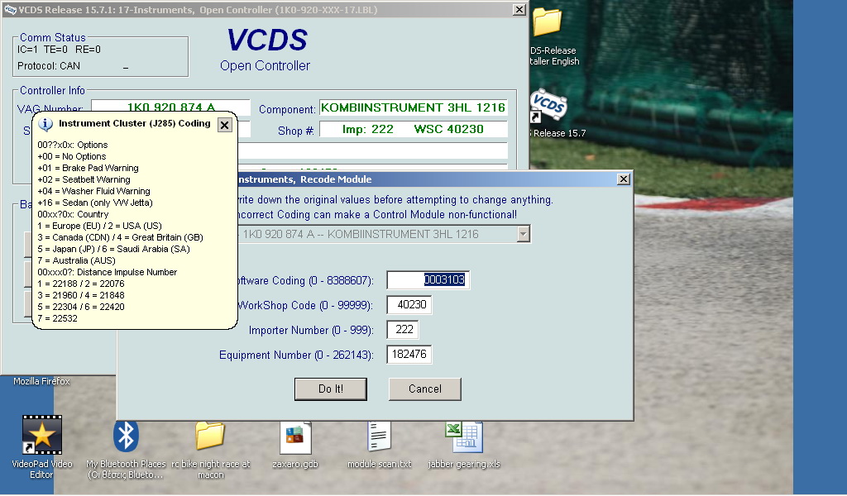Click the Component field KOMBIINSTRUMENT 3HL 1216

coord(414,107)
